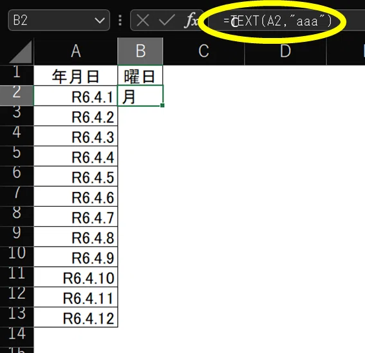Select row 14 header
Screen dimensions: 365x353
(17, 337)
